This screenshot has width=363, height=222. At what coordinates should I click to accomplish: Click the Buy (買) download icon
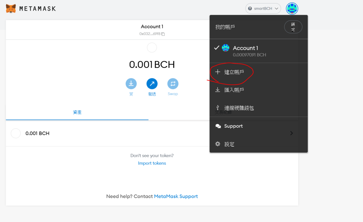[131, 84]
